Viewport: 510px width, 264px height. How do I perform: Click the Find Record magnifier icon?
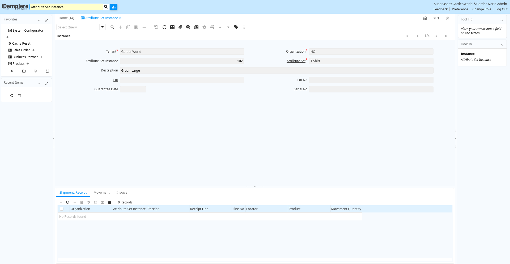click(112, 27)
